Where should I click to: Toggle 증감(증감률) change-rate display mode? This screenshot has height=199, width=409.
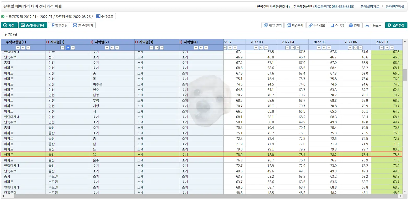click(31, 25)
